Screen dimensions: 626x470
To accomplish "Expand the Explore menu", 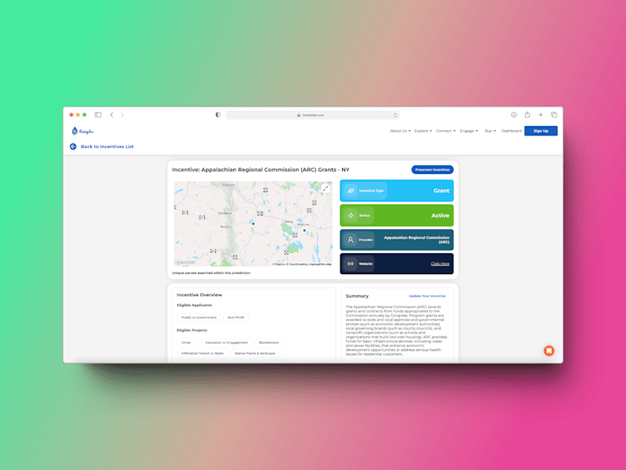I will pyautogui.click(x=423, y=131).
